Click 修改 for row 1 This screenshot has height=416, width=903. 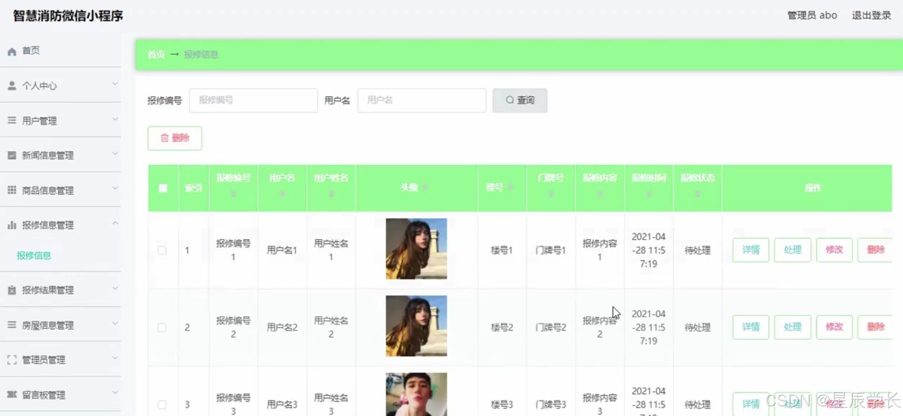pyautogui.click(x=834, y=250)
